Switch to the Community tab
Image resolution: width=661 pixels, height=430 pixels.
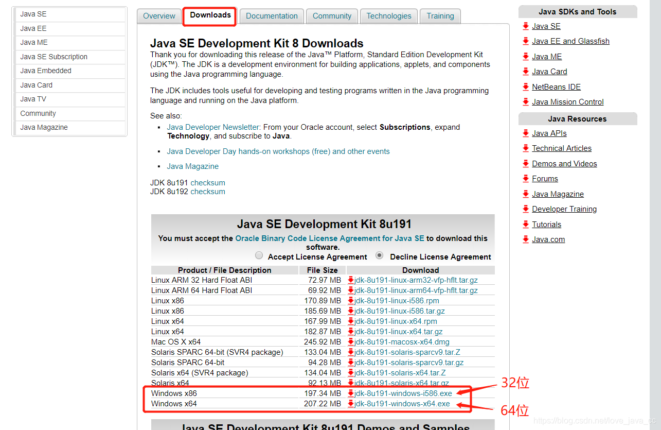pos(332,16)
